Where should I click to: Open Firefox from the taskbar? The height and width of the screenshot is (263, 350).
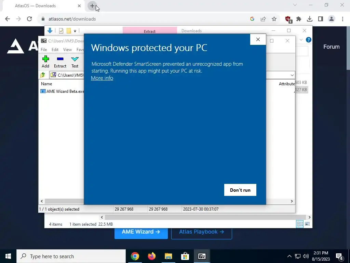pyautogui.click(x=151, y=256)
